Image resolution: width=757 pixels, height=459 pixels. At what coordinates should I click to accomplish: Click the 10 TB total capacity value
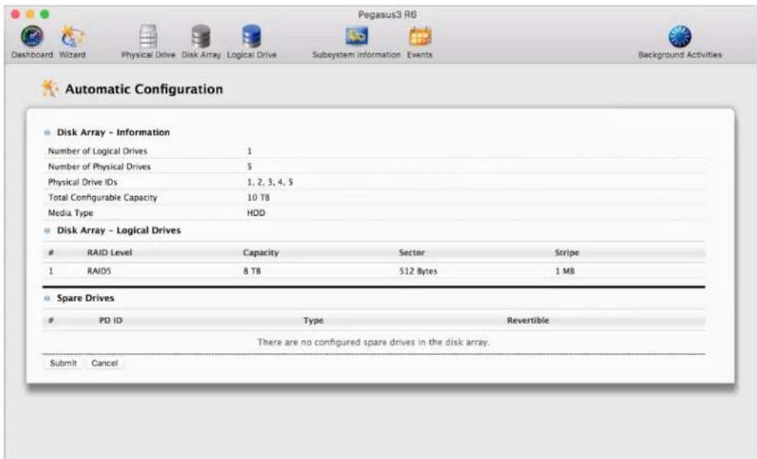point(259,197)
